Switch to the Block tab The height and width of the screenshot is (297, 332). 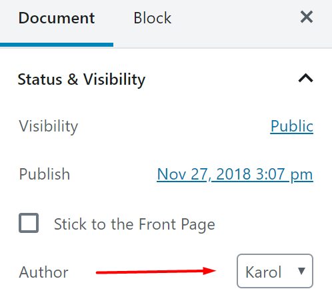[153, 18]
